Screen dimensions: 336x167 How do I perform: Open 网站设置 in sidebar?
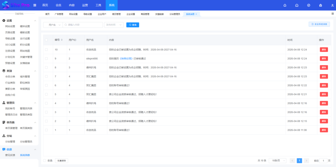click(x=10, y=26)
